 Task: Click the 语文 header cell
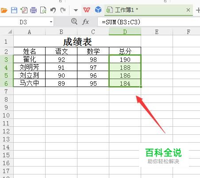(61, 51)
